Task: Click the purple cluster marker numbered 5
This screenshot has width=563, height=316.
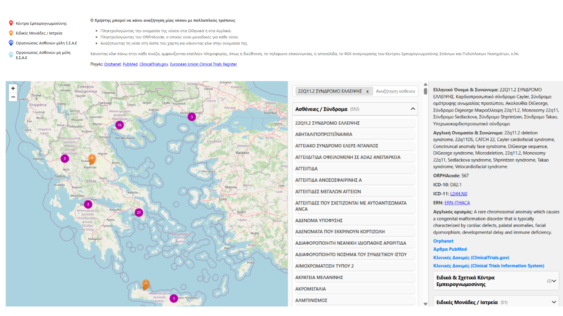Action: coord(65,158)
